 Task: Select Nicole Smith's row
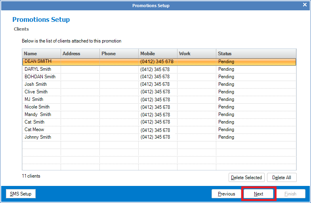pos(37,107)
